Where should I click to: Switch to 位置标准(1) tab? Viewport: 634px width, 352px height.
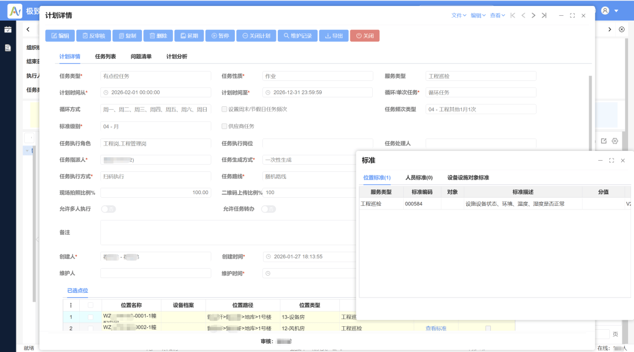click(x=377, y=177)
